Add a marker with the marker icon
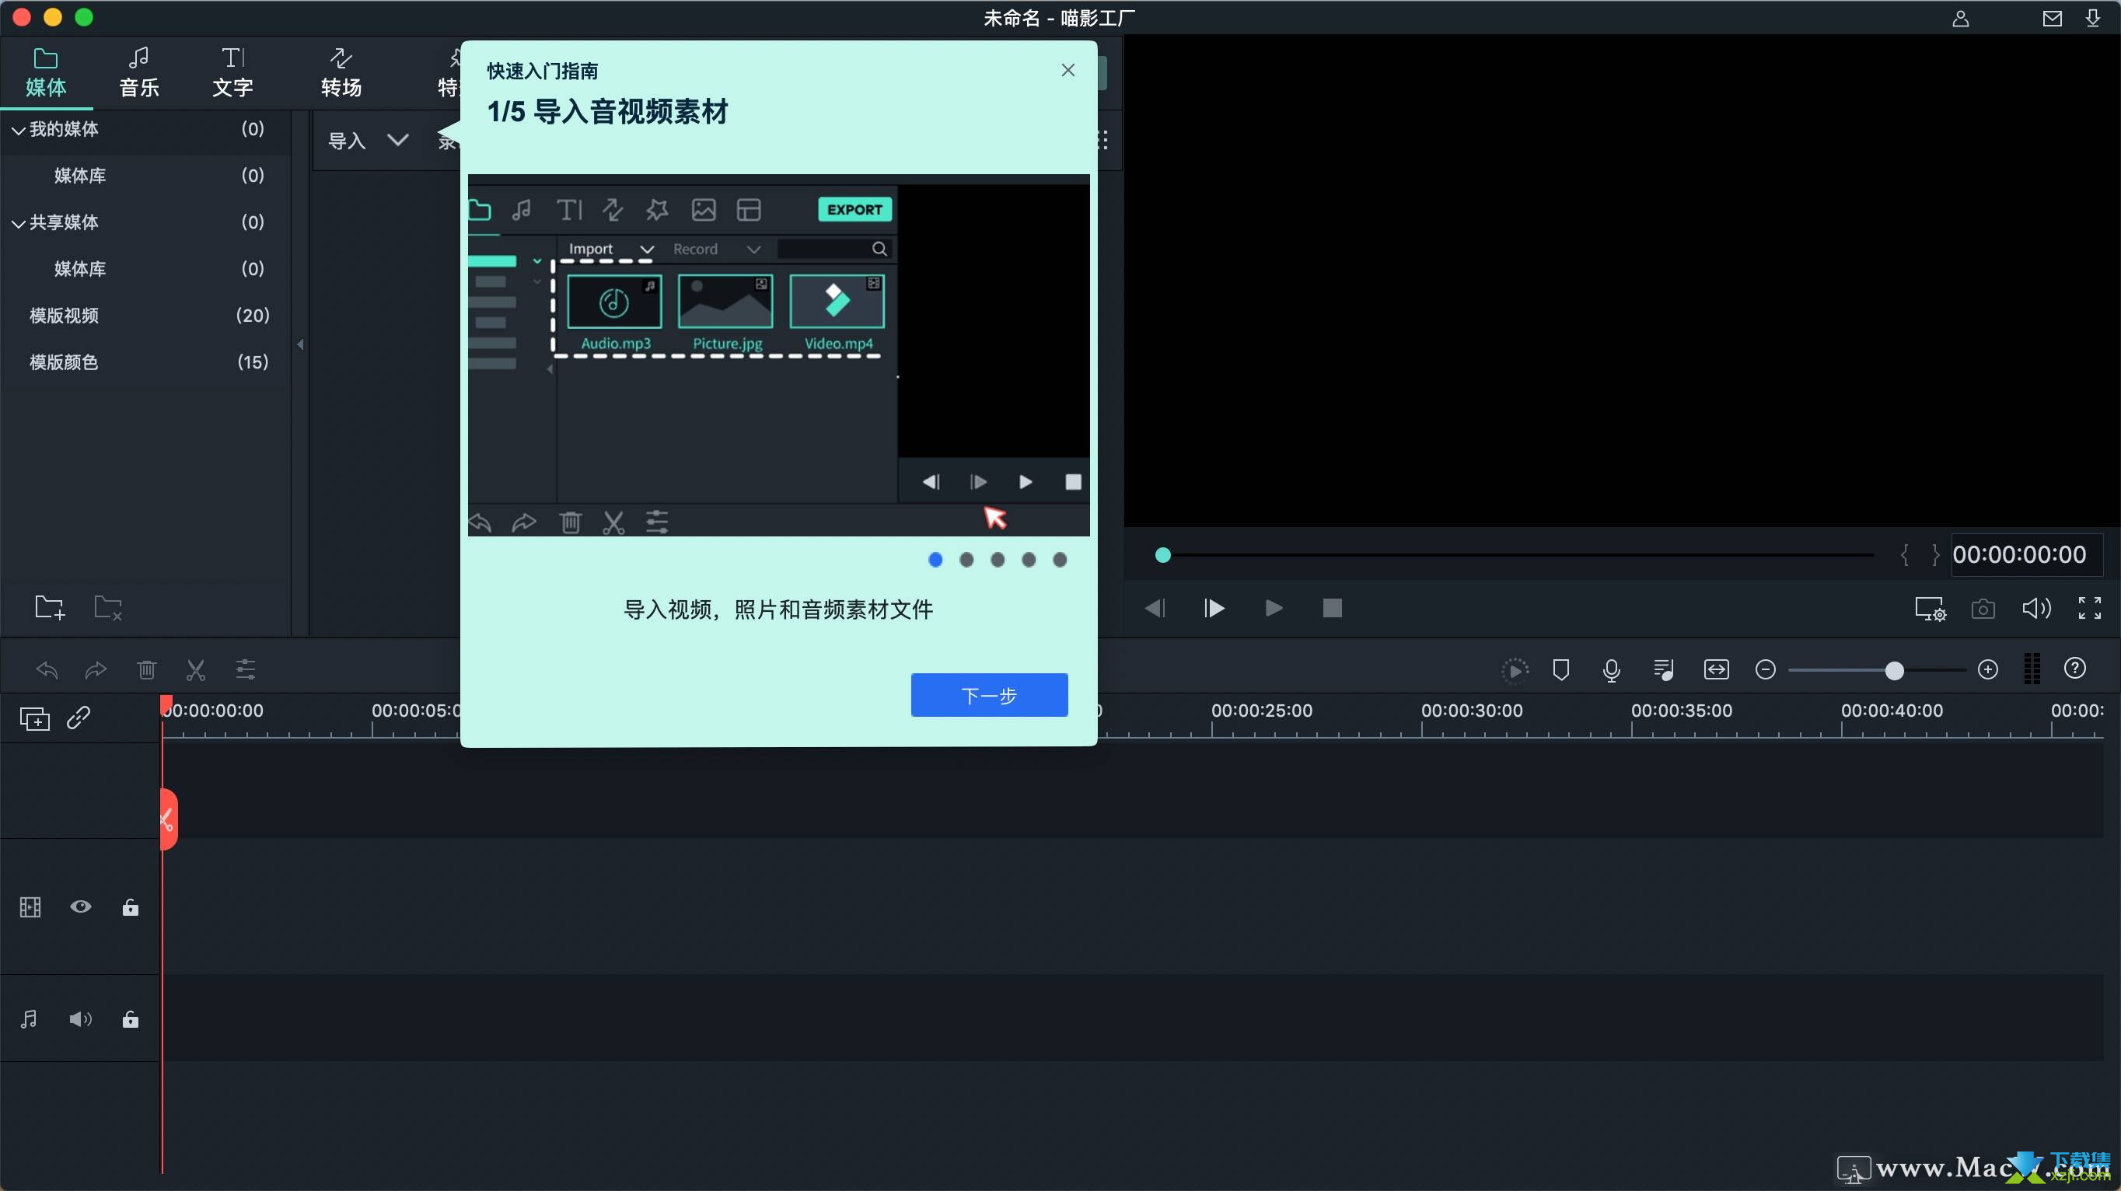Image resolution: width=2121 pixels, height=1191 pixels. [x=1560, y=670]
